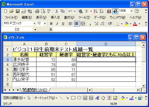Open the データ(D) menu
This screenshot has height=107, width=149.
(x=100, y=17)
